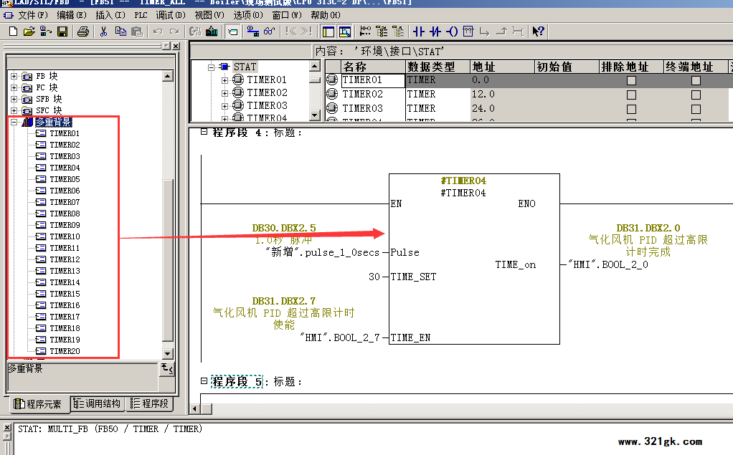Viewport: 733px width, 455px height.
Task: Click the Save toolbar icon
Action: point(62,32)
